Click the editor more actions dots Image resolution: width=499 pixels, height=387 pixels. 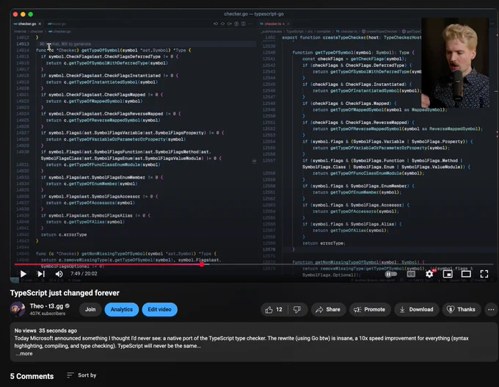(x=250, y=24)
